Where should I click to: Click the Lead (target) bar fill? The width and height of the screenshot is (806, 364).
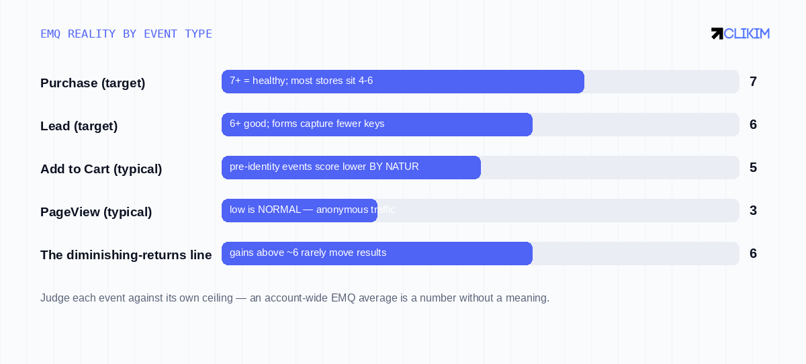click(377, 124)
